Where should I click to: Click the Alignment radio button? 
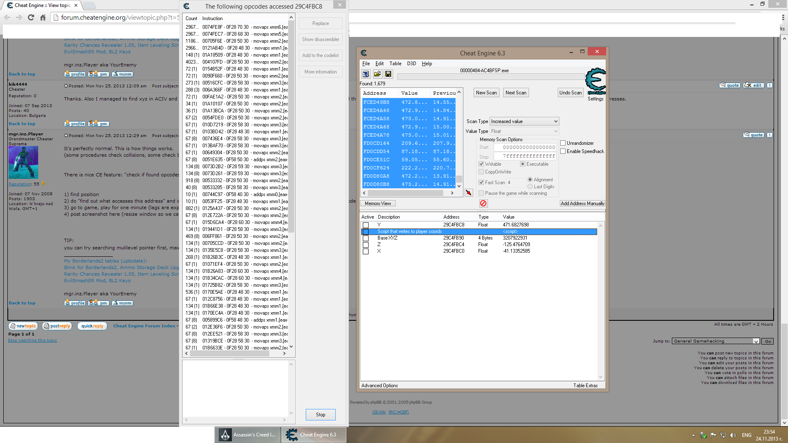click(x=531, y=179)
